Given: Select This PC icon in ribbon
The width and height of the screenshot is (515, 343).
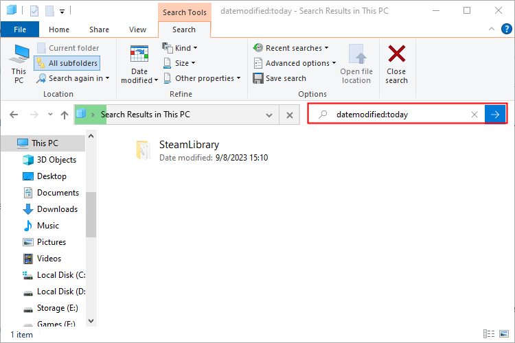Looking at the screenshot, I should [19, 55].
